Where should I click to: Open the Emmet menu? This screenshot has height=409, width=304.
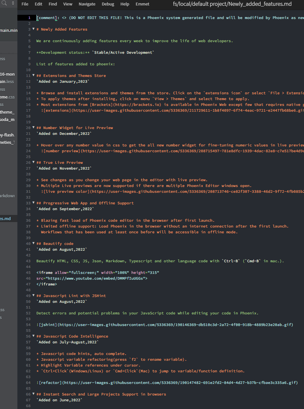point(142,4)
